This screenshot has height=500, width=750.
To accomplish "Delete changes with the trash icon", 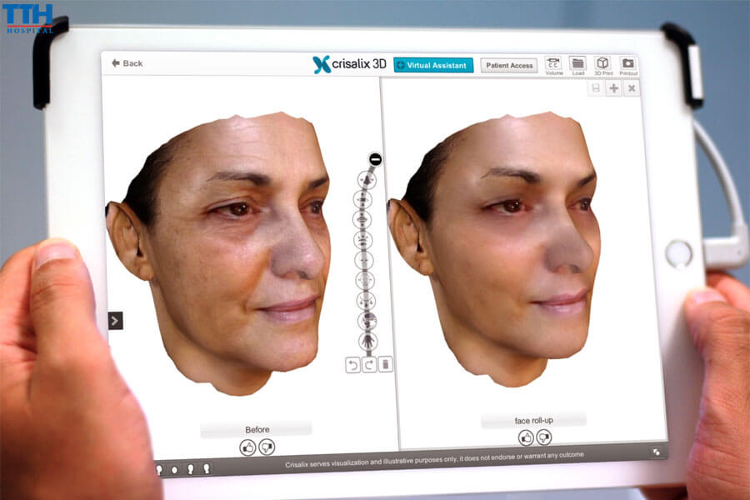I will 386,364.
